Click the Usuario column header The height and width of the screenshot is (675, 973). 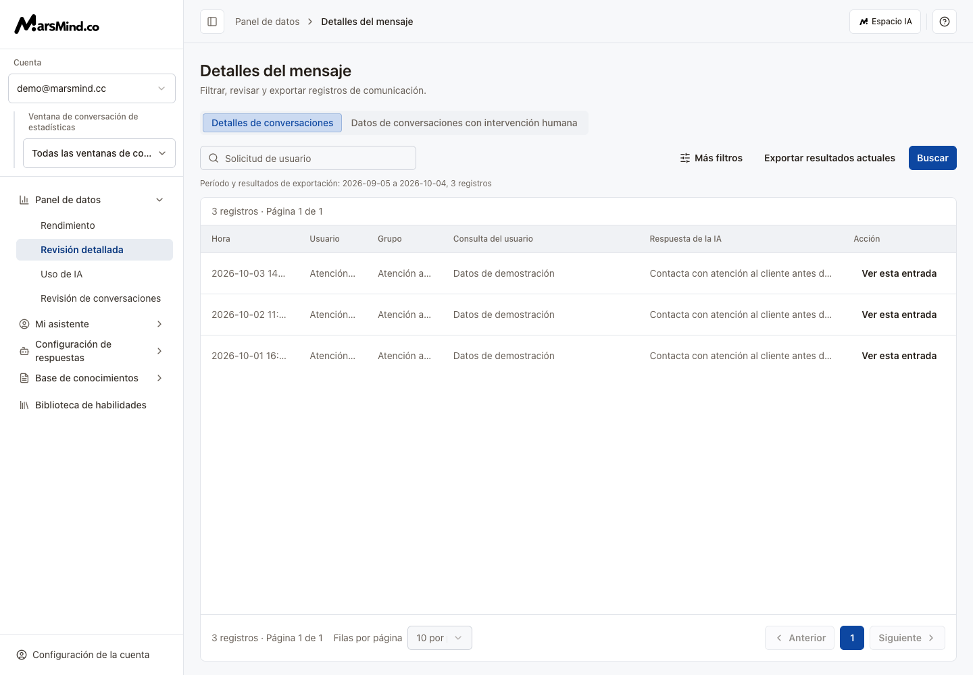click(x=325, y=239)
